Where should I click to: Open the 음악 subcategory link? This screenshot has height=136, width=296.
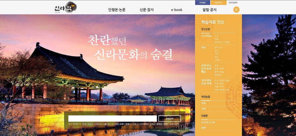216,72
